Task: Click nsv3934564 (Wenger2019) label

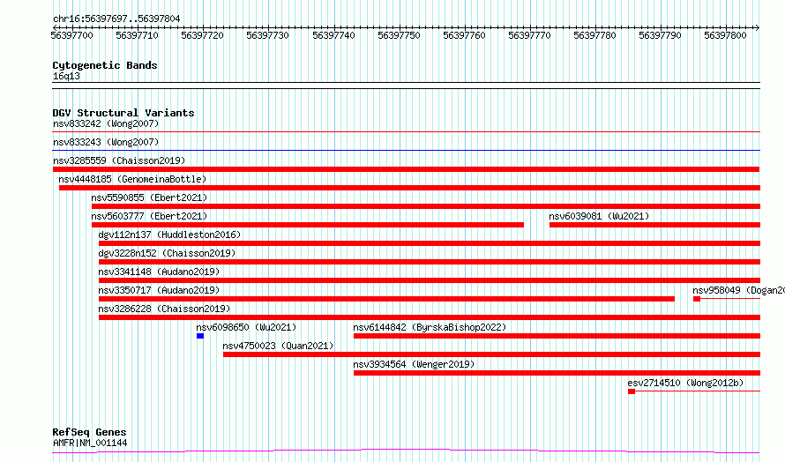Action: [414, 364]
